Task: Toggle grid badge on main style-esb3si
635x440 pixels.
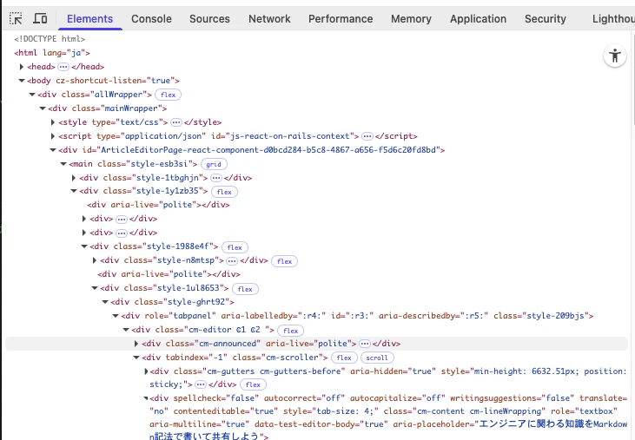Action: point(214,164)
